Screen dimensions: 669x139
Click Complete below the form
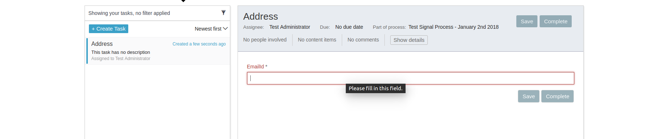coord(557,96)
